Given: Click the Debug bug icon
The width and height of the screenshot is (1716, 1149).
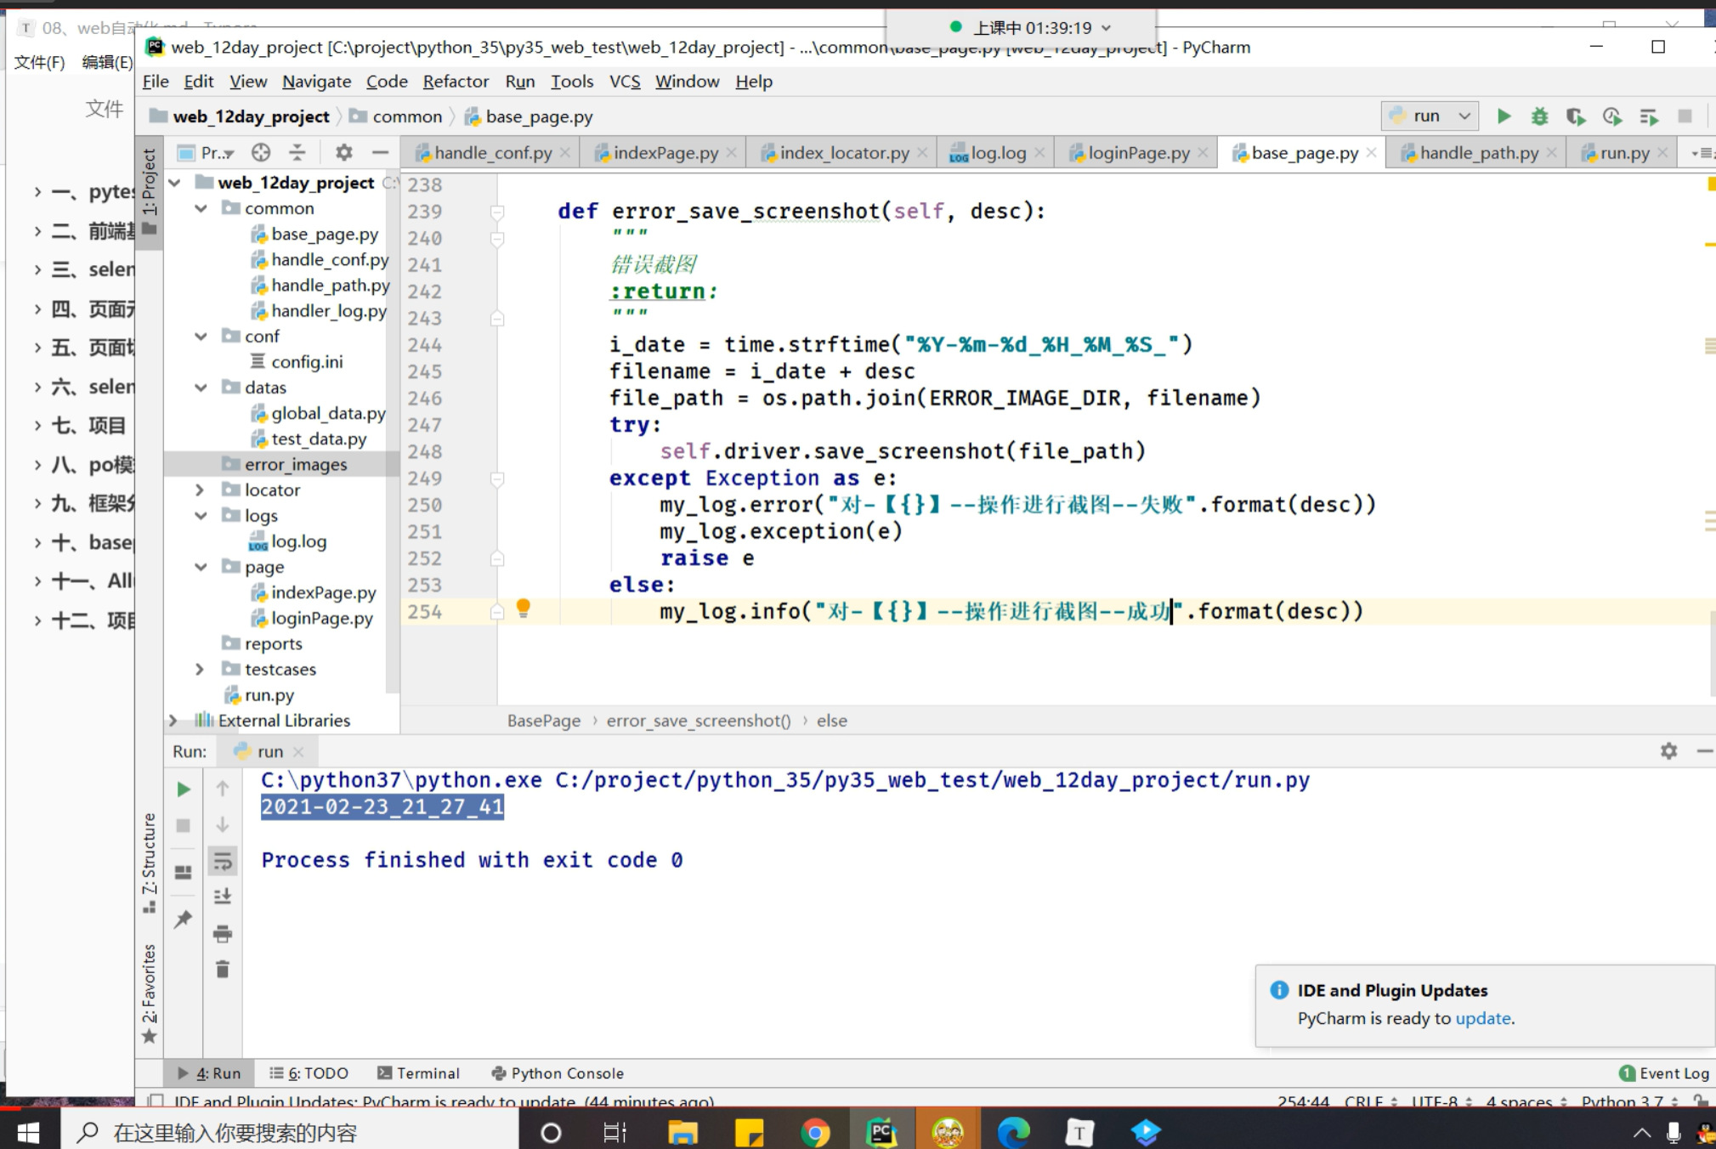Looking at the screenshot, I should (1539, 116).
